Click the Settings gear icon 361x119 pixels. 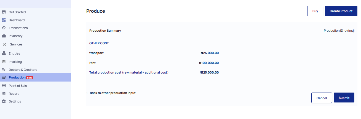(4, 101)
